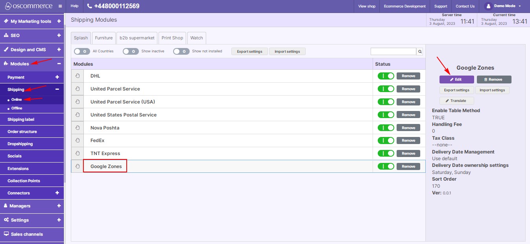This screenshot has height=244, width=530.
Task: Open the Demo Mode dropdown arrow
Action: 520,6
